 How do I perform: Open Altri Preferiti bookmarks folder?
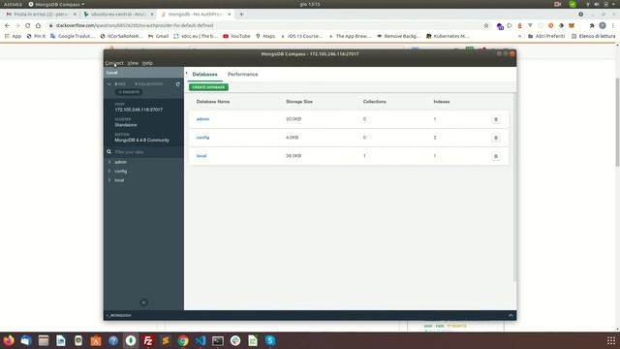coord(546,36)
